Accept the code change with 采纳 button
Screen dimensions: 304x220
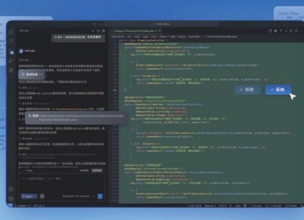point(278,89)
